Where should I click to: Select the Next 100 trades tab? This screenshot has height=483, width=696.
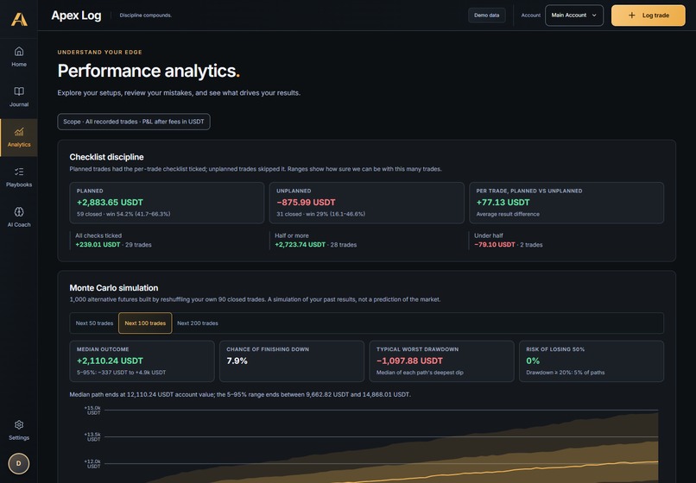click(x=145, y=323)
